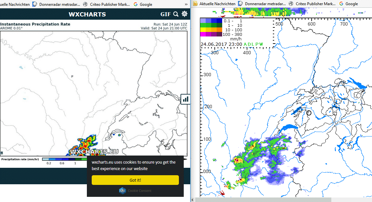Open Aktuelle Nachrichten bookmark in the right browser
The image size is (372, 202).
[217, 4]
